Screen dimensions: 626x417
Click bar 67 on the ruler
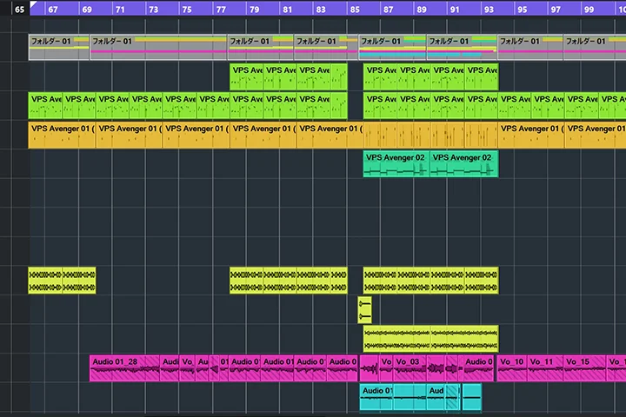click(x=53, y=10)
